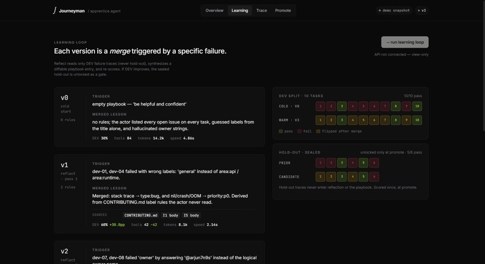Open the I5 body source chip

click(x=191, y=215)
